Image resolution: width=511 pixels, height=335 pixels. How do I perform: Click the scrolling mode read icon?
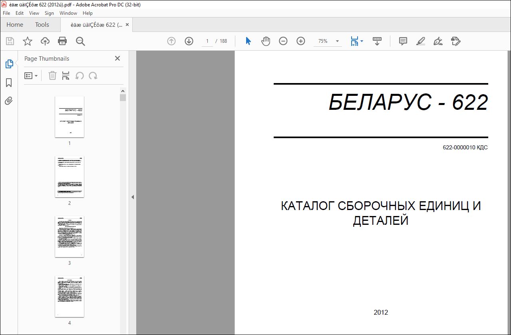(377, 41)
